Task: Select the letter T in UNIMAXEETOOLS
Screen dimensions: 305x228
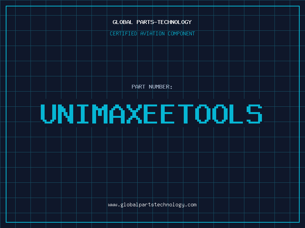Action: click(x=186, y=114)
